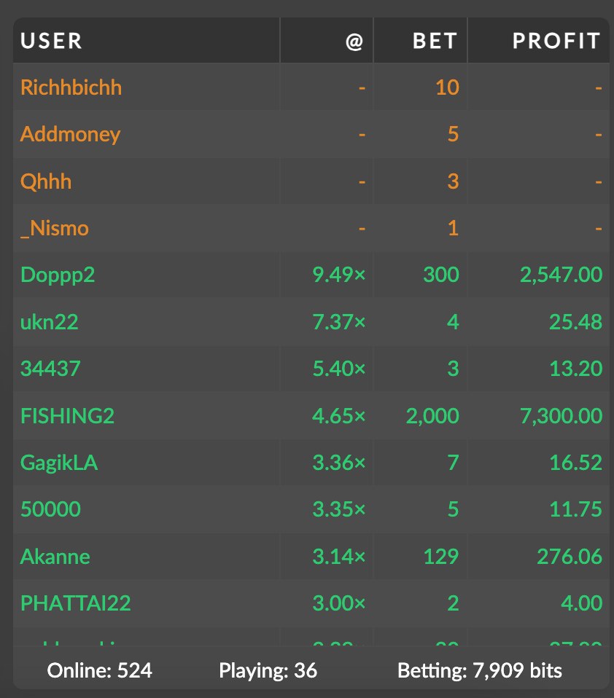Open the _Nismo user link
Viewport: 614px width, 698px height.
click(x=55, y=228)
